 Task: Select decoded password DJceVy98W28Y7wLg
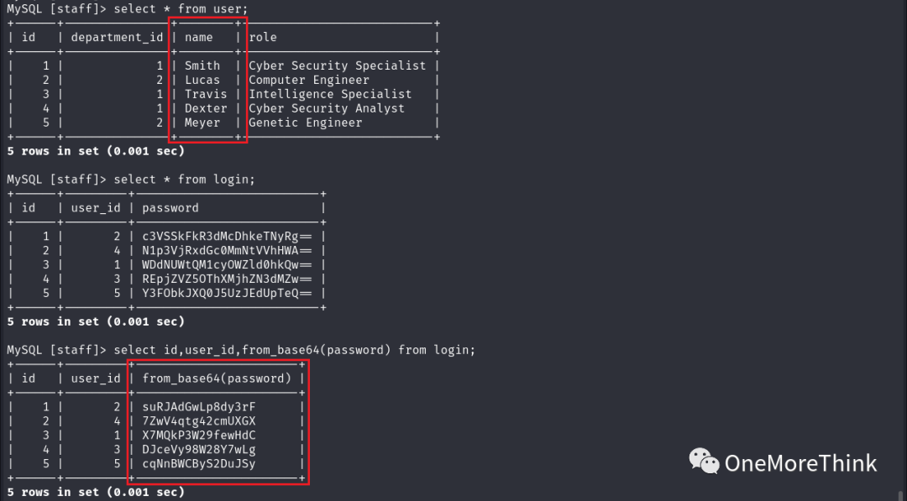[199, 450]
